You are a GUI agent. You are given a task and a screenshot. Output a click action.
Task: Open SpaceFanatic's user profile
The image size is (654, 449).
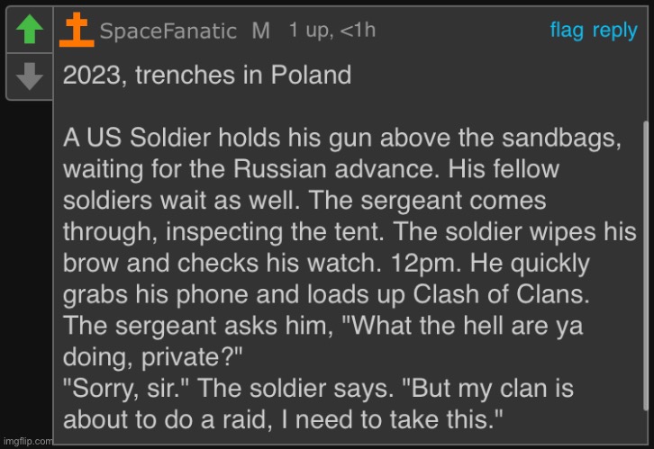[x=168, y=31]
